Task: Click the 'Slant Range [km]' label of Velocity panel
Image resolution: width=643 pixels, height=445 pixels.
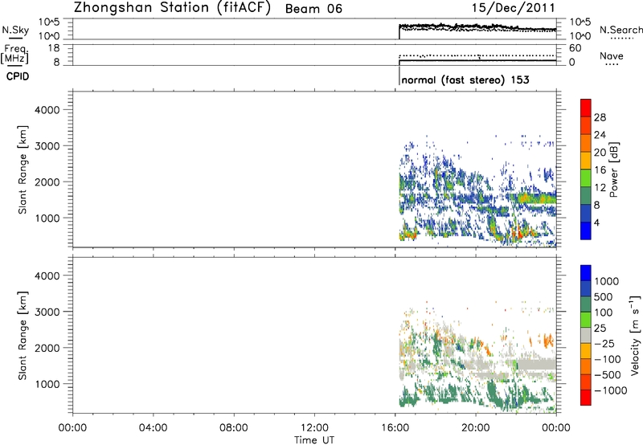Action: click(23, 336)
